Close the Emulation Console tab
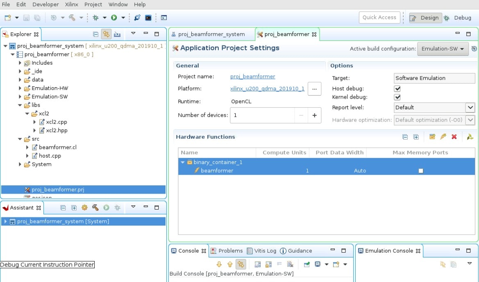The image size is (479, 282). 418,251
